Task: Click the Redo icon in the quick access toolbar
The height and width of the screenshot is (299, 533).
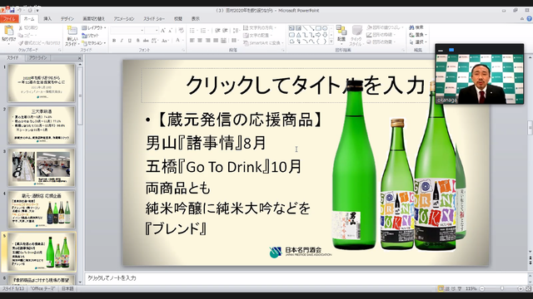Action: tap(30, 10)
